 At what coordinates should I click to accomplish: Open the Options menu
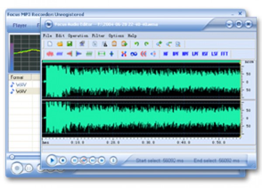[116, 36]
